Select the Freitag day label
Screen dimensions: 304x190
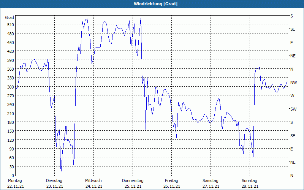pyautogui.click(x=172, y=180)
